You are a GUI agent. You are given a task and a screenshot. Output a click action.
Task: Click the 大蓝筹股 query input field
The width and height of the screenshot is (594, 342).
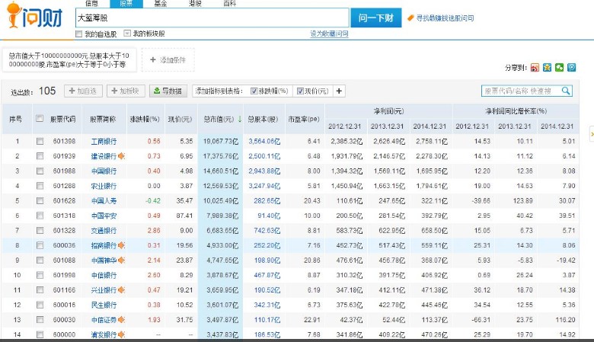click(x=212, y=18)
